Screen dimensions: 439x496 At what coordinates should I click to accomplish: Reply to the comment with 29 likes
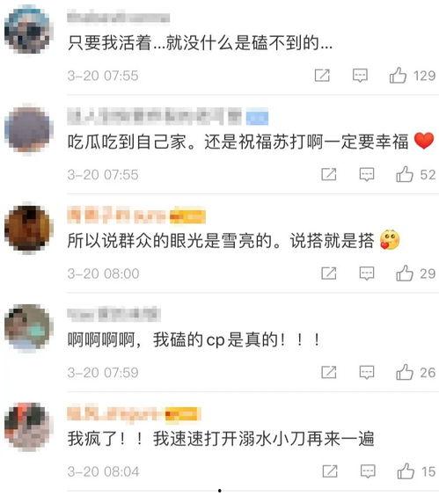point(367,274)
